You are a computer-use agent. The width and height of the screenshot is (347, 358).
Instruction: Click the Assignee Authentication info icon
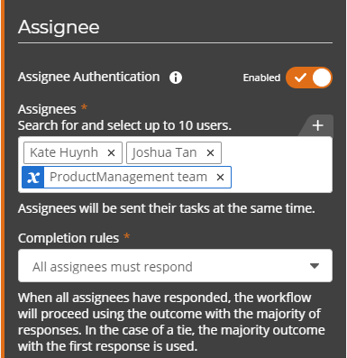tap(176, 78)
